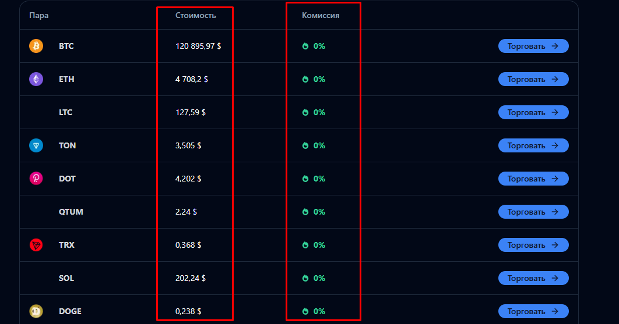Click the 0% commission for SOL
The width and height of the screenshot is (619, 324).
point(319,278)
